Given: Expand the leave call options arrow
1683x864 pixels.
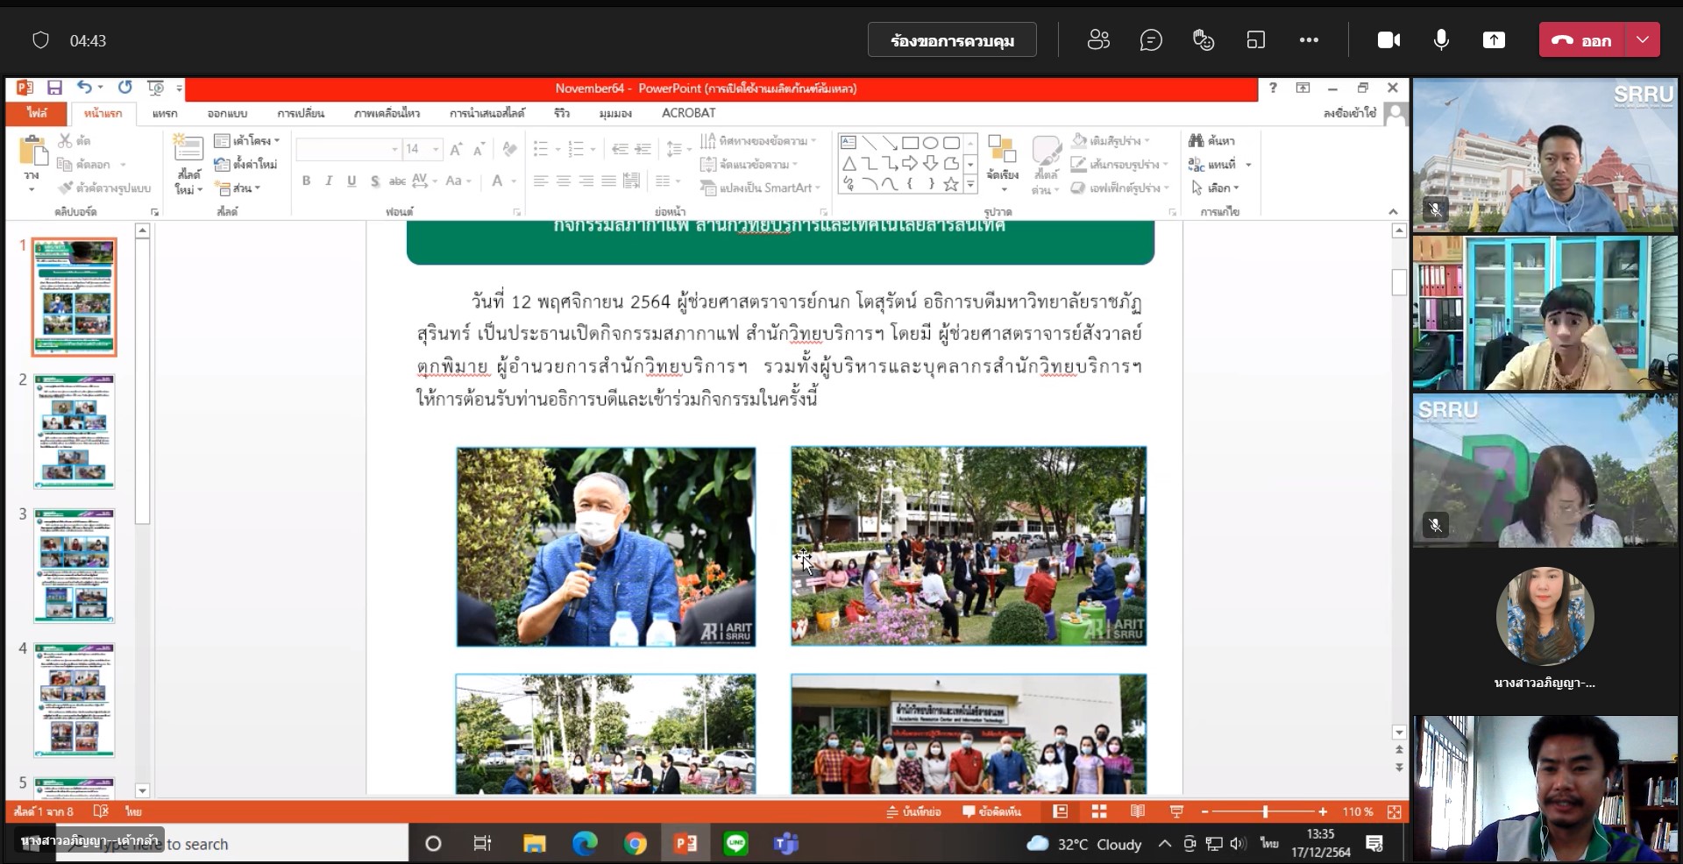Looking at the screenshot, I should [1643, 40].
